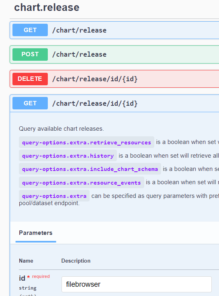Click the red DELETE method badge
Image resolution: width=219 pixels, height=296 pixels.
pos(30,79)
